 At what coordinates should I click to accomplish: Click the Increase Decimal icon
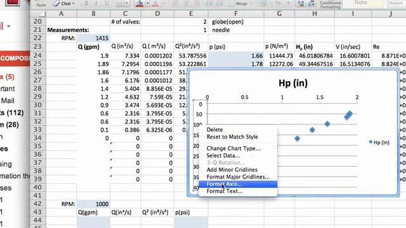(x=301, y=3)
